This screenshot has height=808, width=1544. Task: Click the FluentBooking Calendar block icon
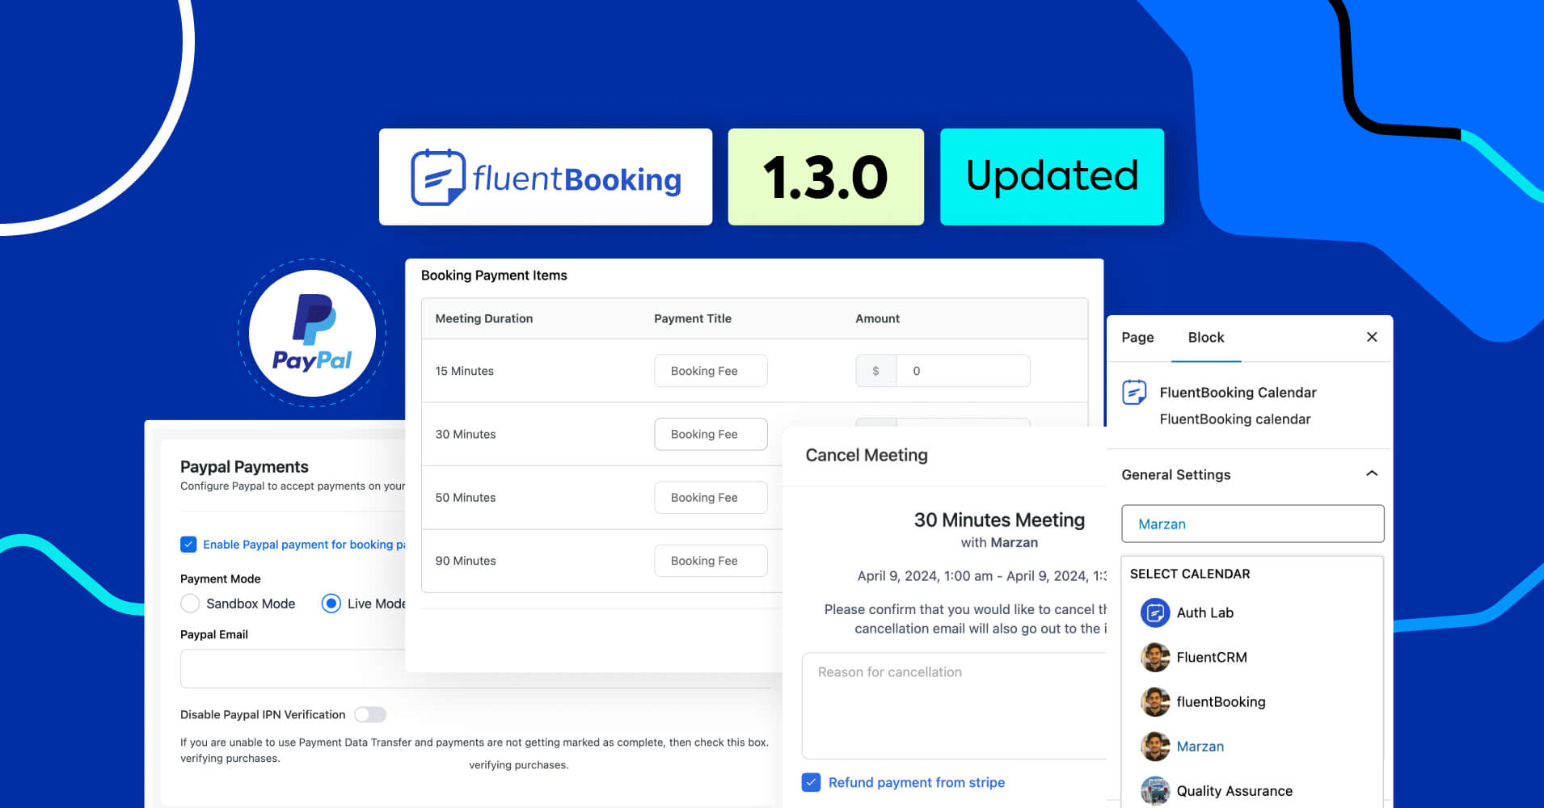pos(1134,393)
